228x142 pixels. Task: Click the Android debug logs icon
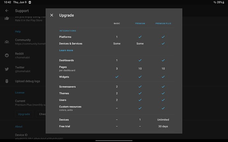(x=7, y=81)
